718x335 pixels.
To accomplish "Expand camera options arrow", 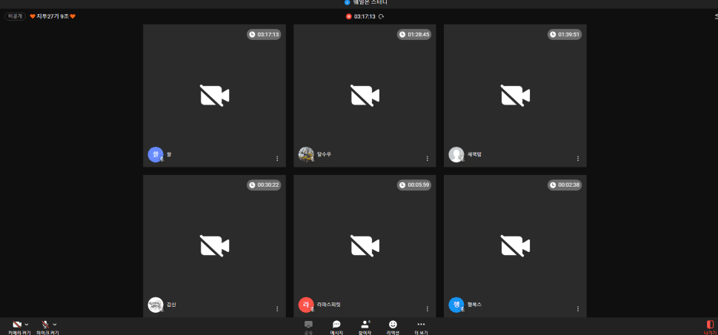I will click(27, 325).
